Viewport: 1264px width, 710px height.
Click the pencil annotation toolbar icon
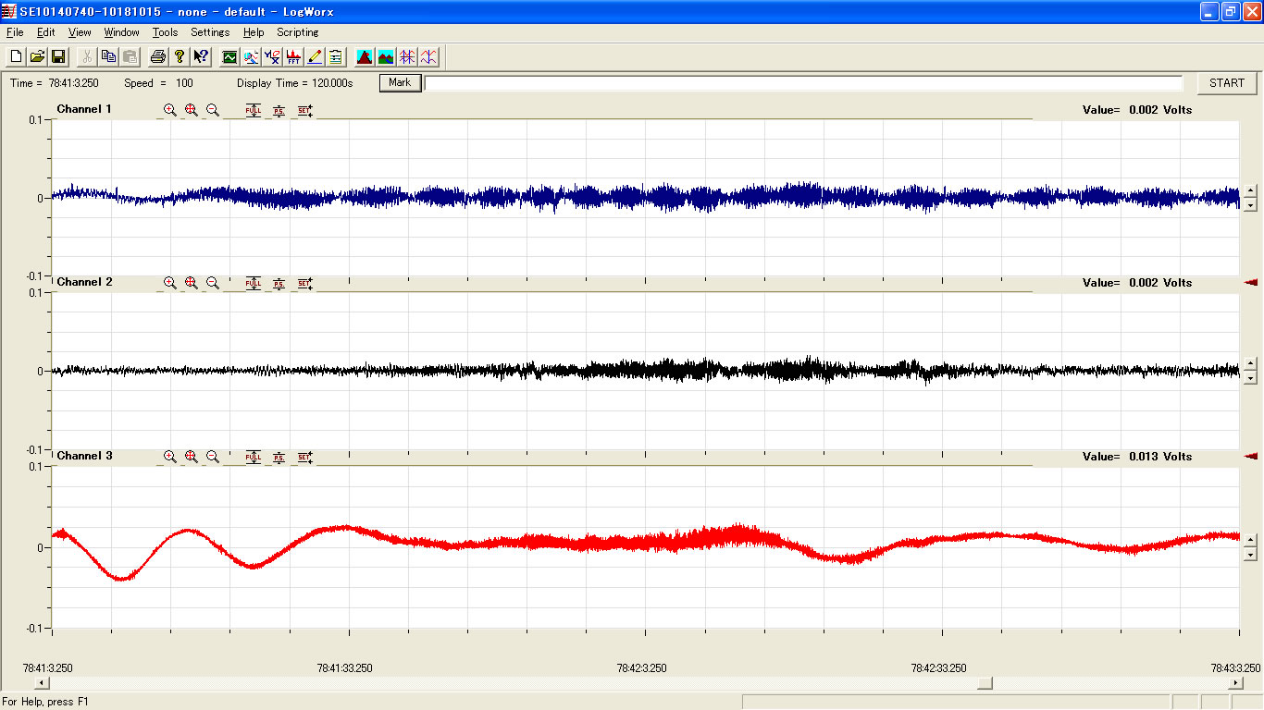tap(315, 57)
